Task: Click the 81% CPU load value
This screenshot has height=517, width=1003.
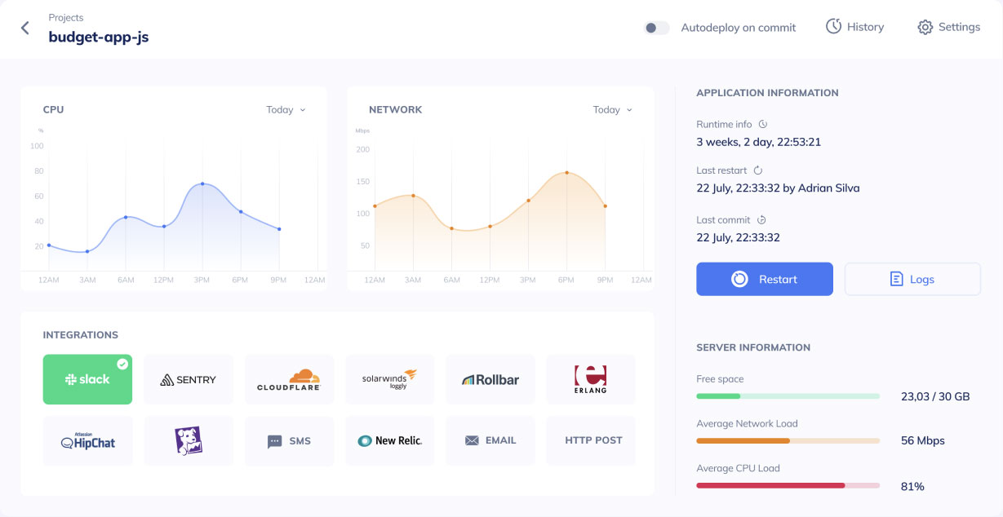Action: 912,486
